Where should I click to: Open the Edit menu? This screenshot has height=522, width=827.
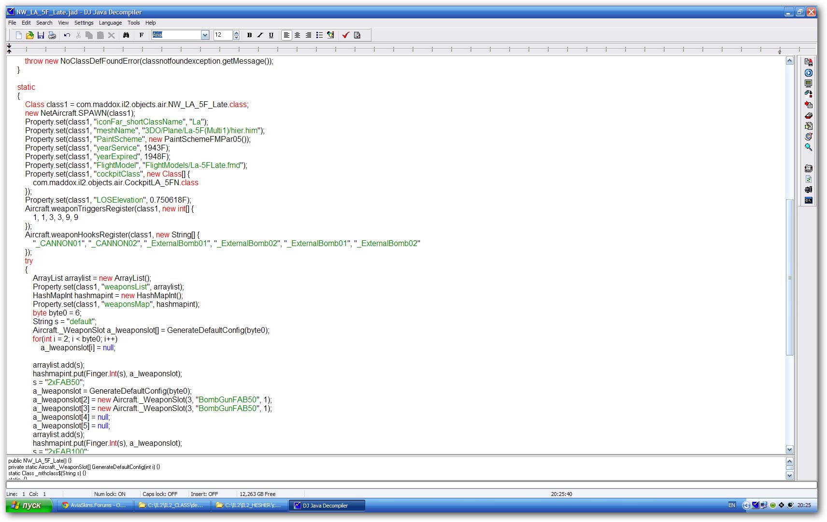coord(26,23)
